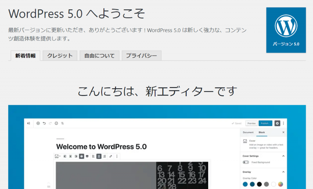Screen dimensions: 313x189
Task: Click the highlighted wide width icon
Action: coord(81,156)
